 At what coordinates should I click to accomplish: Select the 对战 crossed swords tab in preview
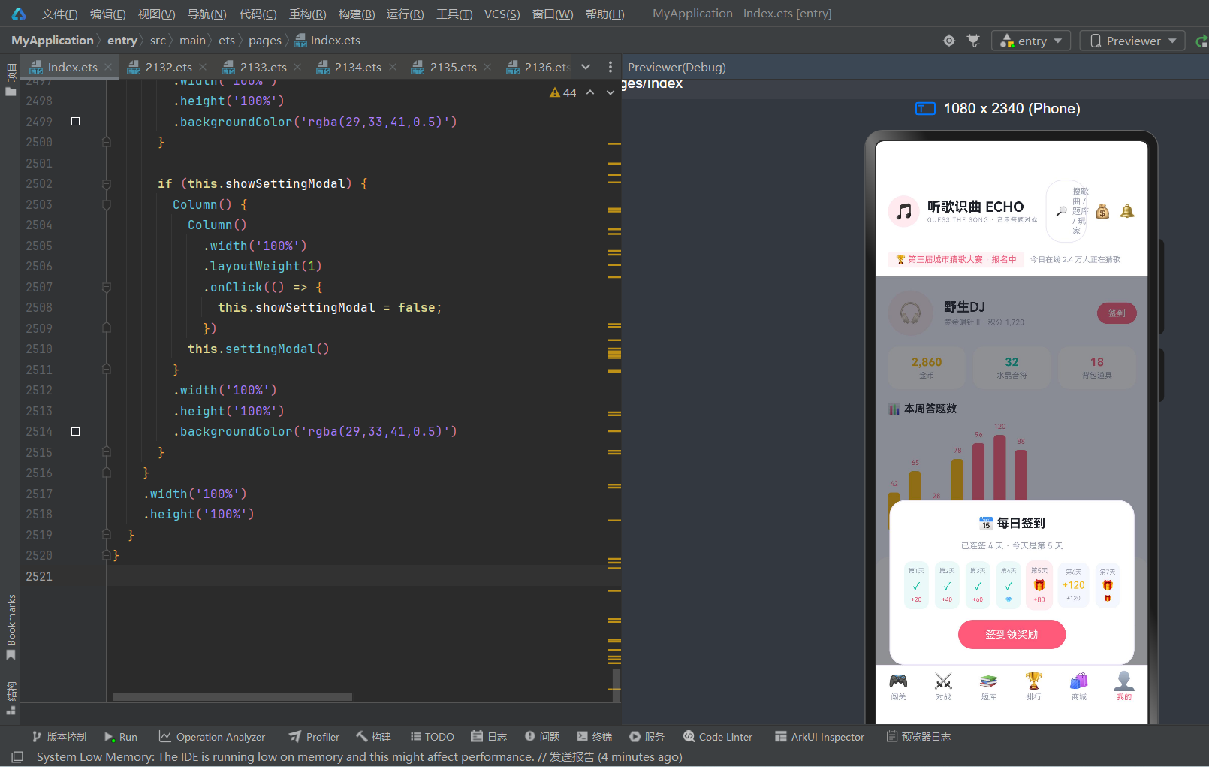(x=943, y=687)
